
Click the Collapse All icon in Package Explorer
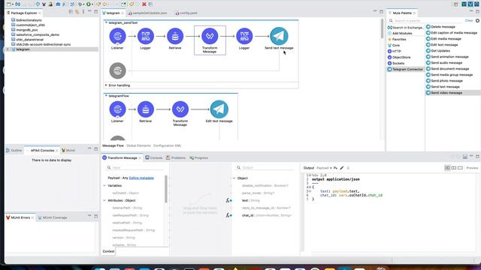coord(71,12)
